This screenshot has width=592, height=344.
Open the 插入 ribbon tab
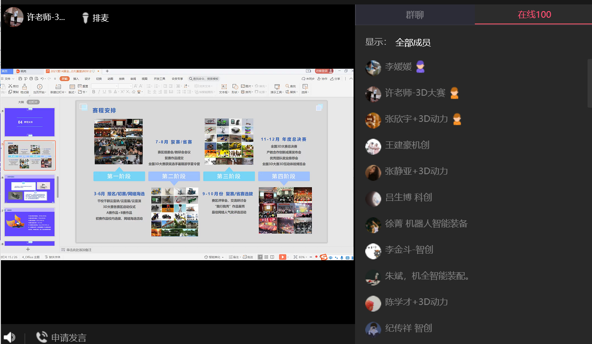[x=76, y=78]
